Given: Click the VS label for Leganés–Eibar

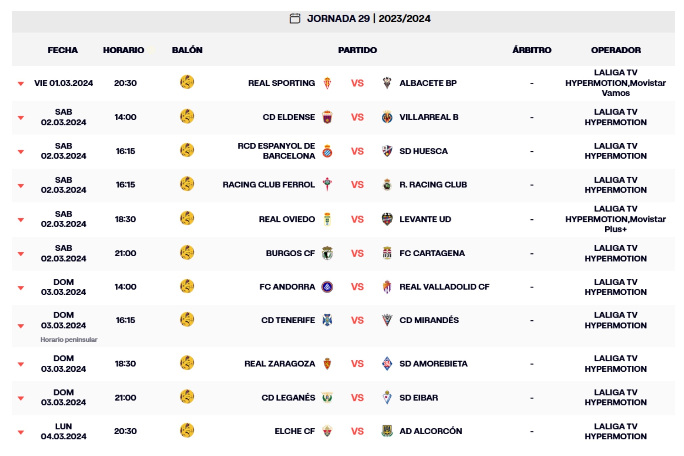Looking at the screenshot, I should coord(357,398).
